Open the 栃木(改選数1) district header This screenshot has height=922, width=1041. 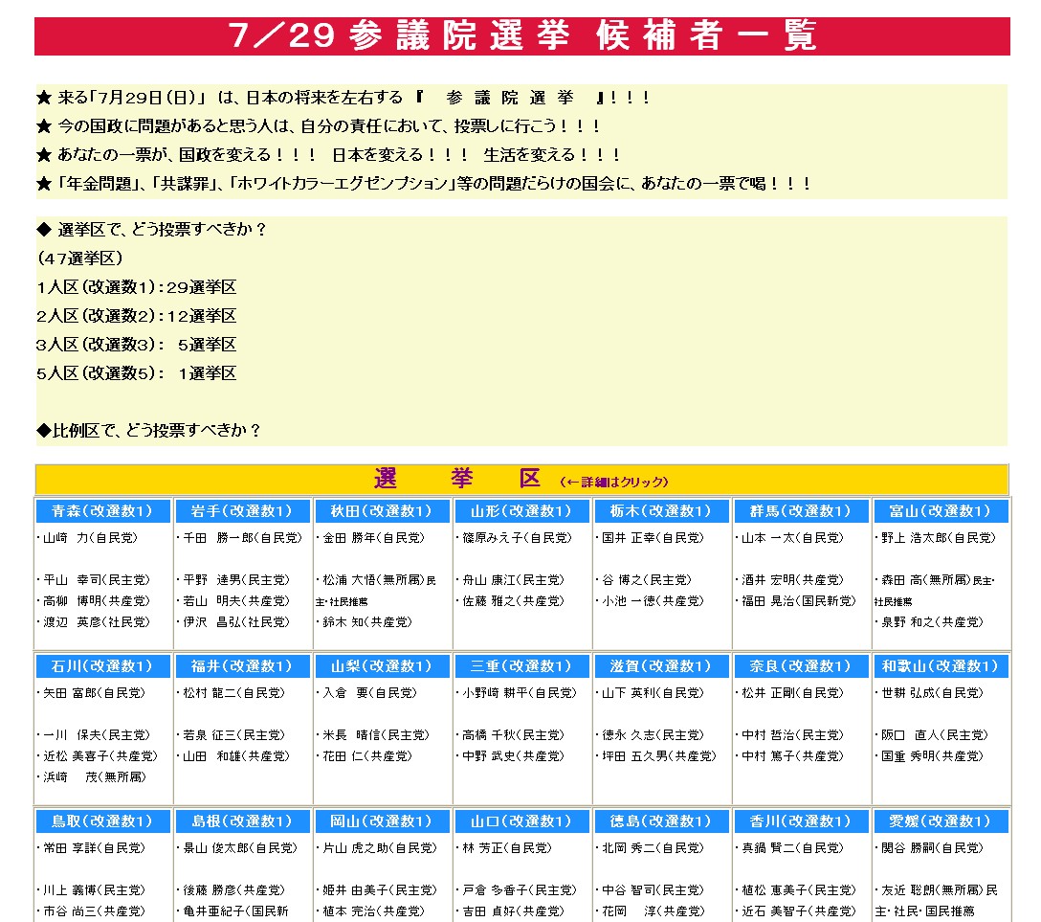click(660, 511)
